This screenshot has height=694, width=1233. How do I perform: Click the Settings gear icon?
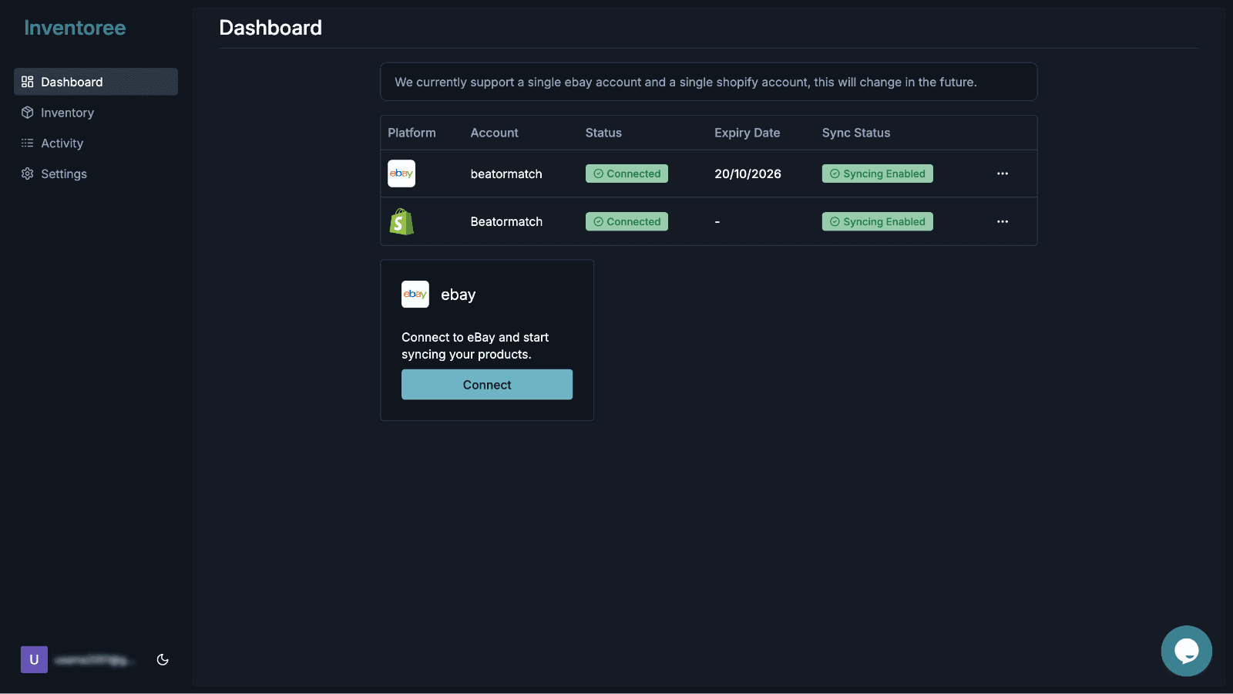[28, 173]
